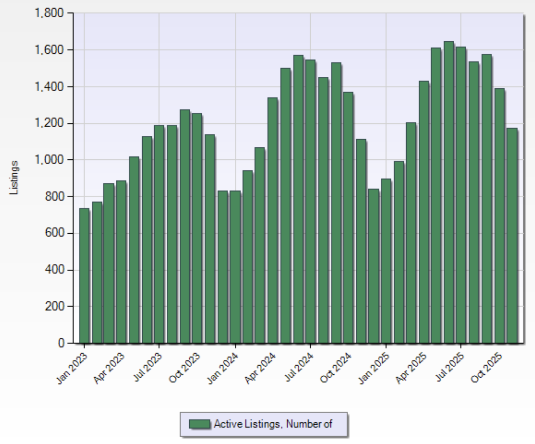Viewport: 535px width, 444px height.
Task: Click the 1,000 y-axis value
Action: tap(49, 160)
